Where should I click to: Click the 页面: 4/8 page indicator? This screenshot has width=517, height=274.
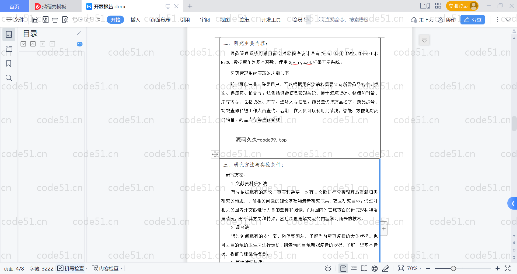(x=14, y=269)
